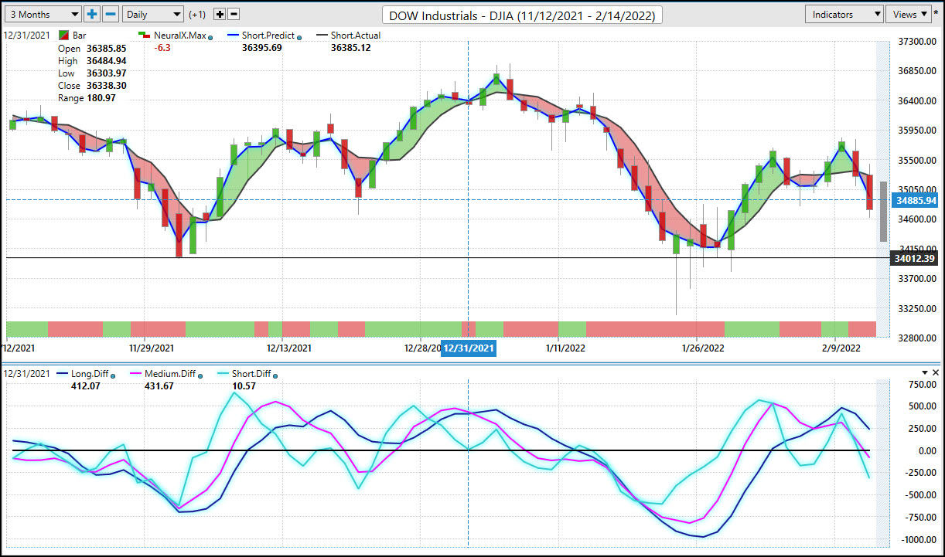The width and height of the screenshot is (945, 557).
Task: Open the Indicators dropdown
Action: pyautogui.click(x=844, y=14)
